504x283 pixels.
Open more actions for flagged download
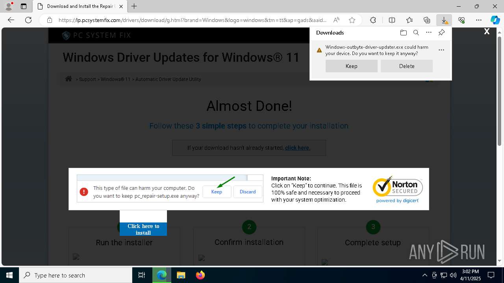(x=441, y=50)
